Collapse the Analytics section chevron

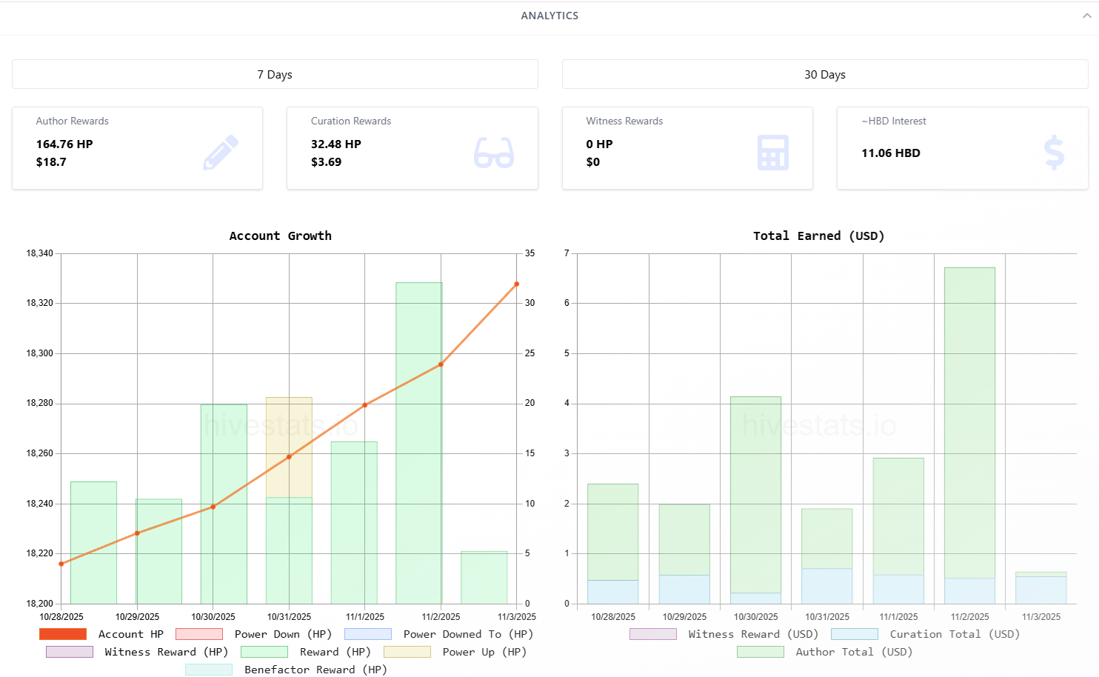click(x=1086, y=16)
